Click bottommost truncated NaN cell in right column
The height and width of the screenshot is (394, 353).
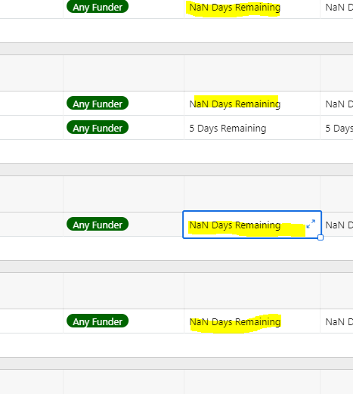336,321
